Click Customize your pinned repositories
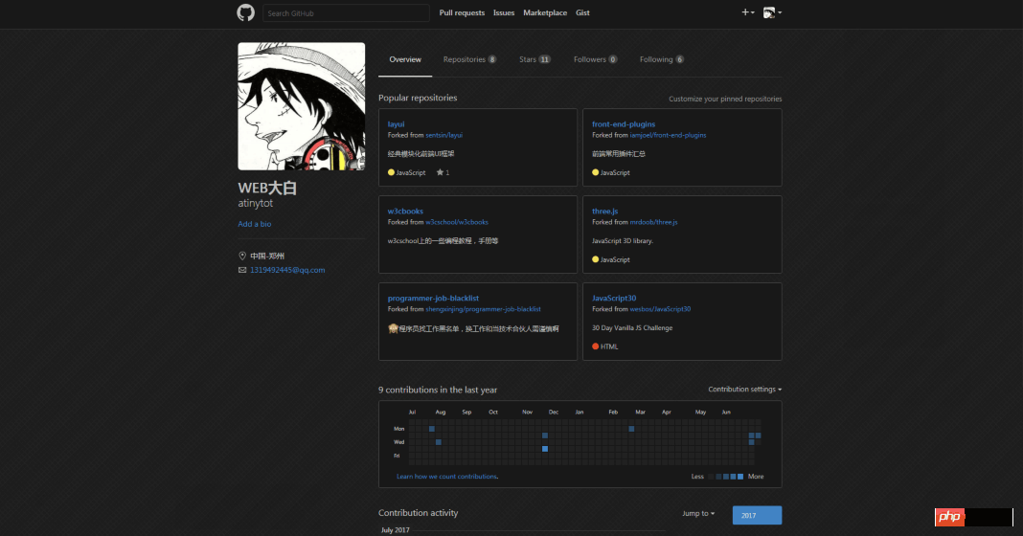The width and height of the screenshot is (1023, 536). coord(724,99)
